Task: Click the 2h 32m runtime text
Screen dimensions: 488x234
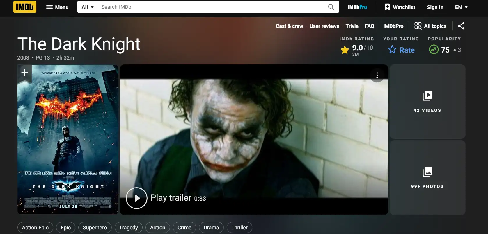Action: coord(65,58)
